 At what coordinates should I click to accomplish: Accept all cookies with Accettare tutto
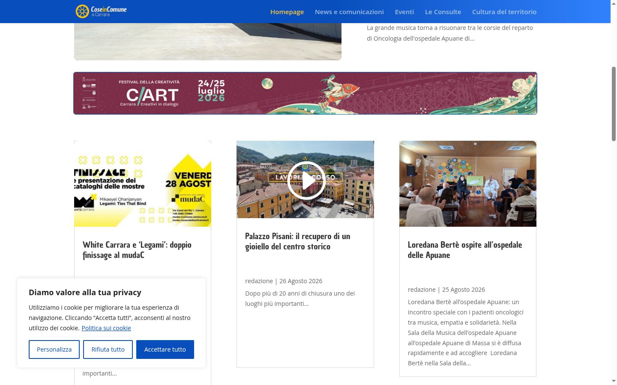pyautogui.click(x=165, y=349)
